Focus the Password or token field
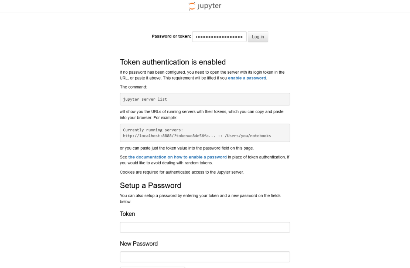This screenshot has width=410, height=268. tap(219, 37)
